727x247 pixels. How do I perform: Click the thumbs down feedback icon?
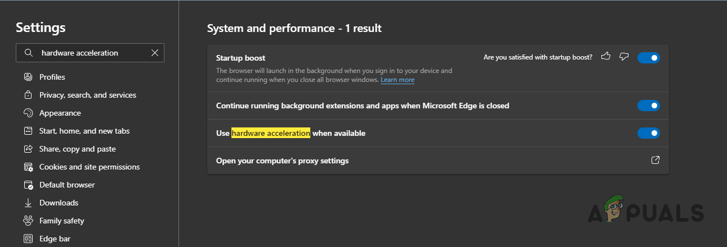click(623, 57)
